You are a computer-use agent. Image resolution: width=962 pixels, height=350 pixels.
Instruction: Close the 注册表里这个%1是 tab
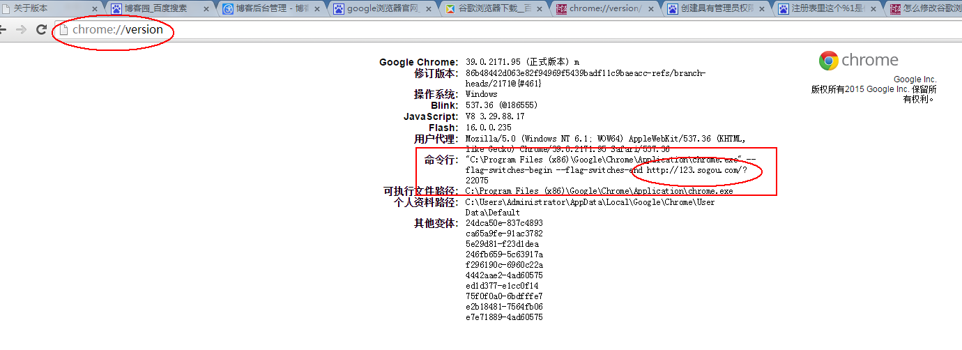click(874, 10)
